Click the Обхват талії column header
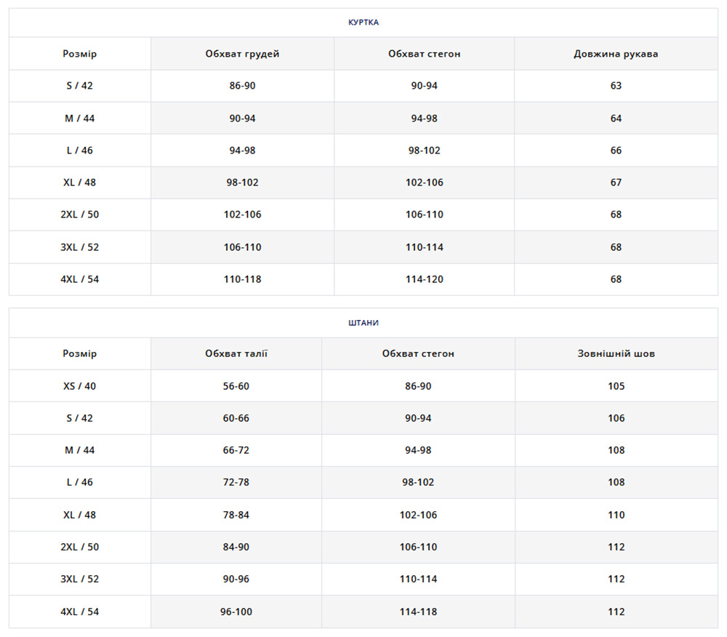The width and height of the screenshot is (727, 637). (x=236, y=354)
